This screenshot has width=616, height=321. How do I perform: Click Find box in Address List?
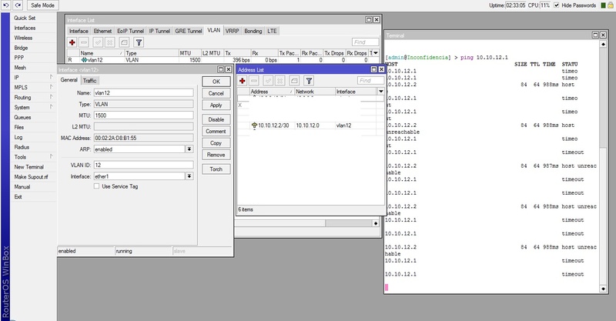pyautogui.click(x=370, y=81)
